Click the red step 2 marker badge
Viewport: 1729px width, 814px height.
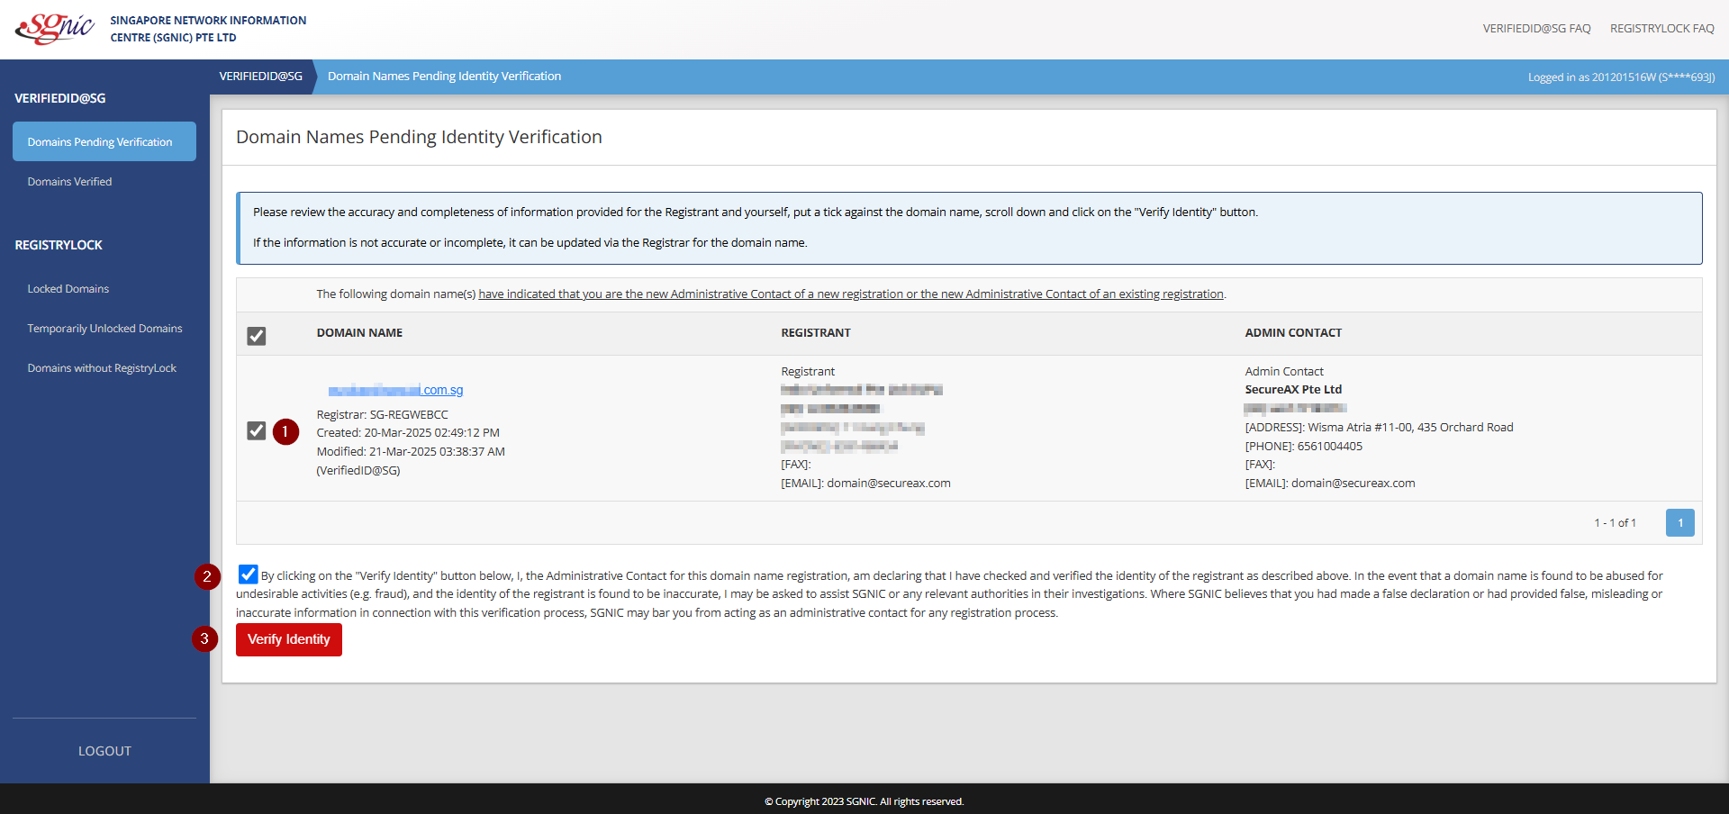pyautogui.click(x=207, y=576)
